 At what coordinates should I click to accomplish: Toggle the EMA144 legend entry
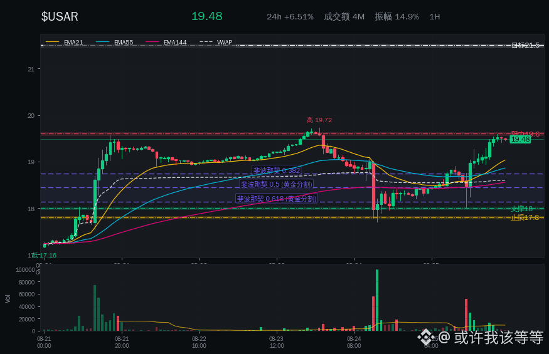(x=166, y=43)
